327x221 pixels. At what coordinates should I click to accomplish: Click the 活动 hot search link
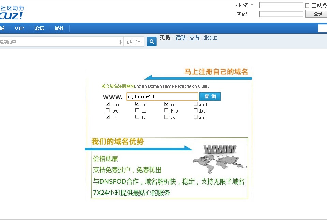click(181, 38)
